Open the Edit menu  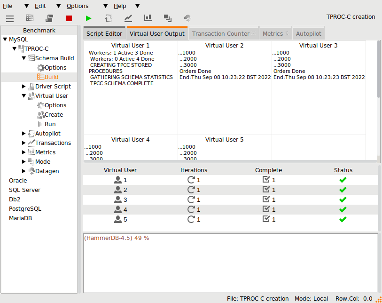(x=40, y=6)
